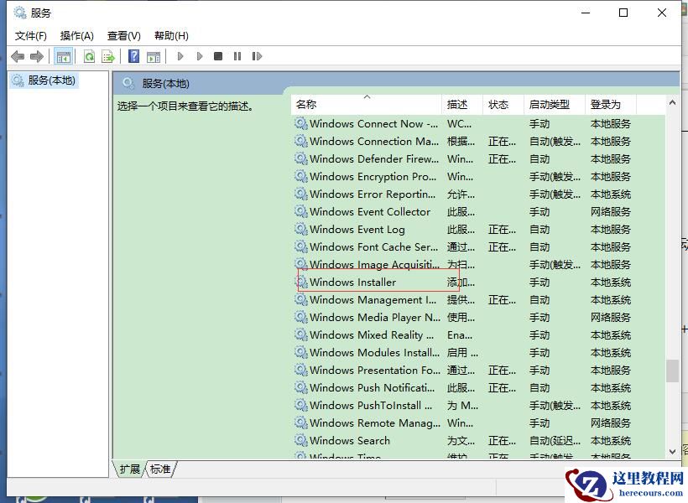Switch to the 标准 tab
The height and width of the screenshot is (503, 688).
click(159, 469)
